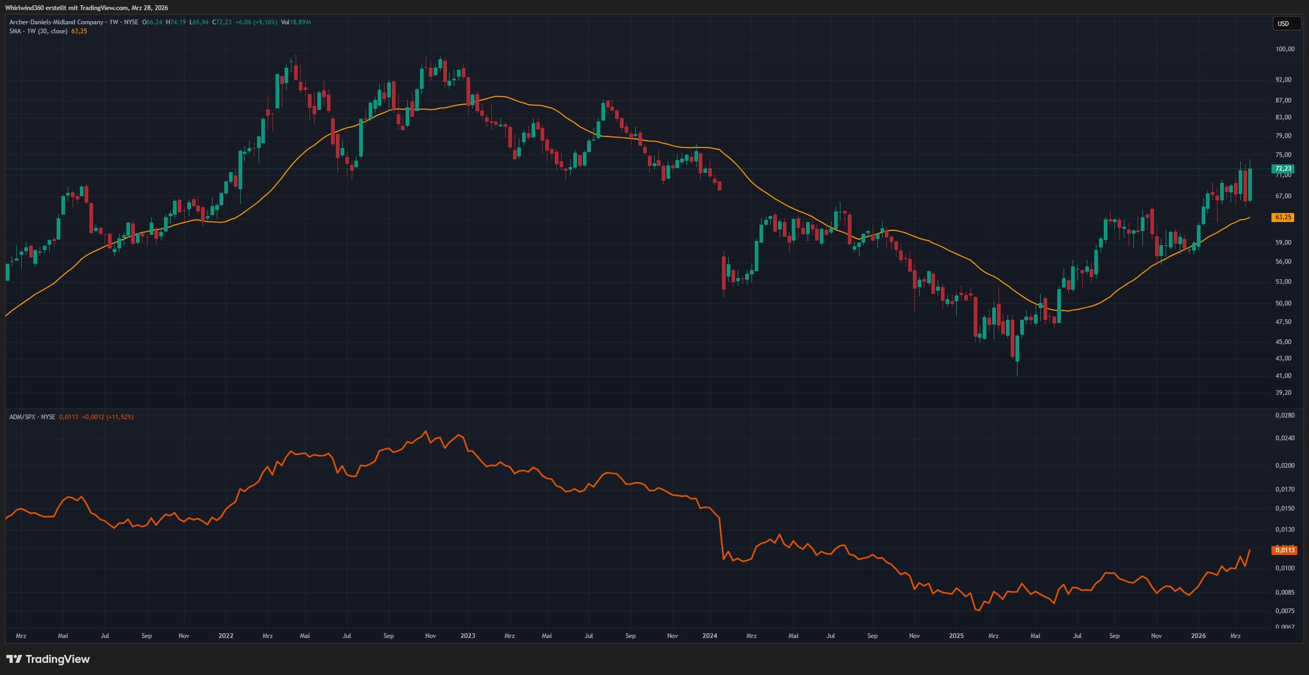
Task: Click the 0,0240 level on the ratio scale
Action: (1285, 438)
